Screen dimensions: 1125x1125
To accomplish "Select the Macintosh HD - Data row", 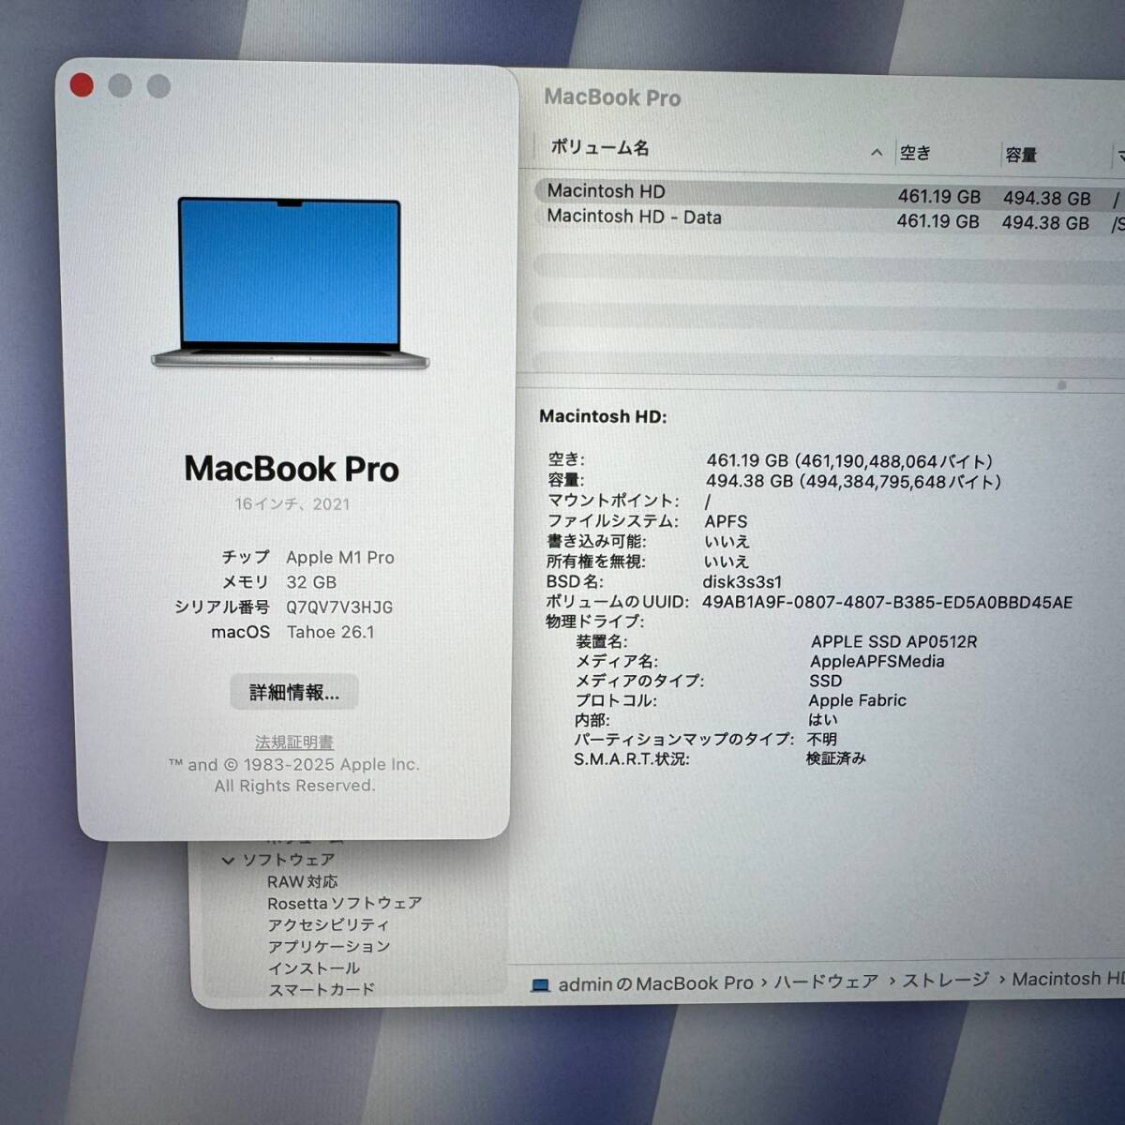I will pyautogui.click(x=830, y=219).
